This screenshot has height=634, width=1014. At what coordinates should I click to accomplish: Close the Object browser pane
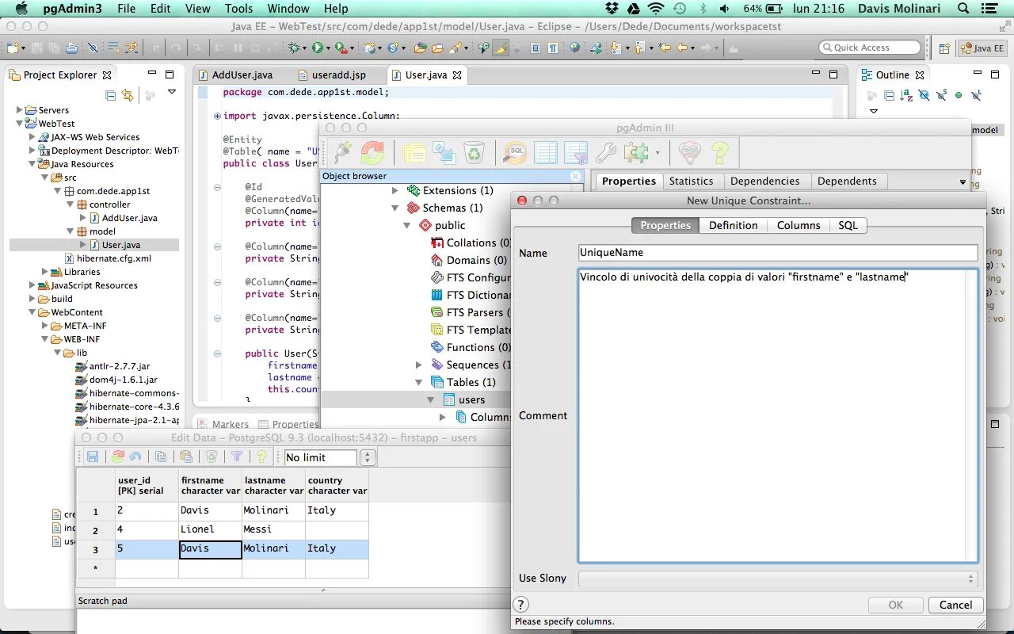click(x=576, y=176)
